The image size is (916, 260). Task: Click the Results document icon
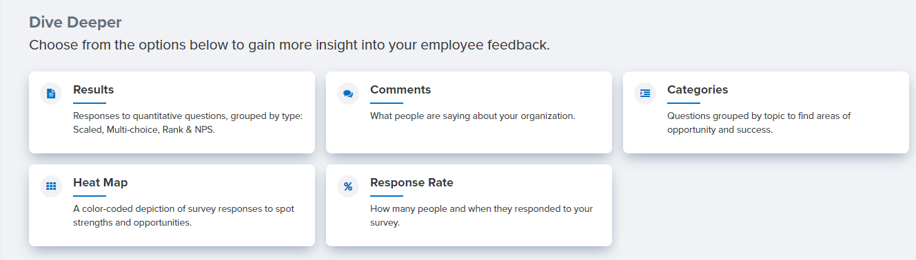tap(51, 93)
